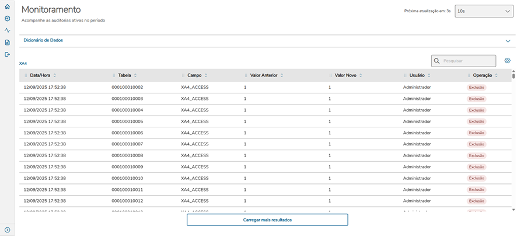This screenshot has width=517, height=236.
Task: Select the XA4 table label
Action: coord(23,63)
